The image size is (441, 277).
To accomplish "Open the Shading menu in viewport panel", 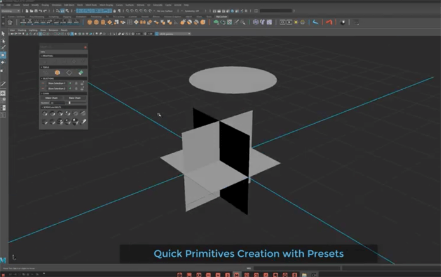I will (x=22, y=29).
